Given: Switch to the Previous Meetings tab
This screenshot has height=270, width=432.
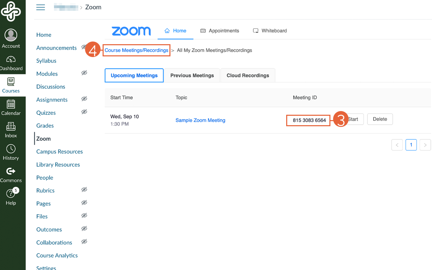Looking at the screenshot, I should click(x=192, y=76).
